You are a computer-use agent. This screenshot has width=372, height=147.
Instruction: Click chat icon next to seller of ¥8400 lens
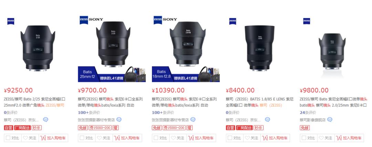tap(267, 120)
